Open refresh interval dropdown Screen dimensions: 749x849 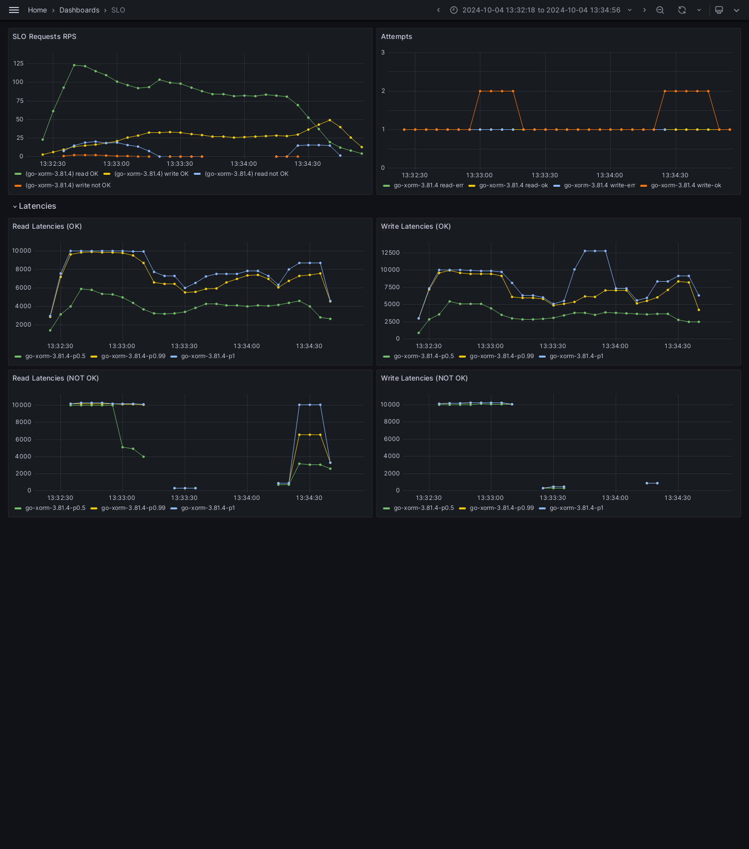coord(699,10)
